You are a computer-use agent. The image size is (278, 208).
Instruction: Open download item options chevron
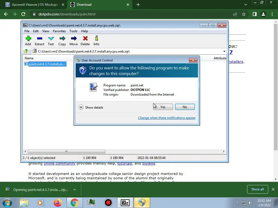coord(75,190)
